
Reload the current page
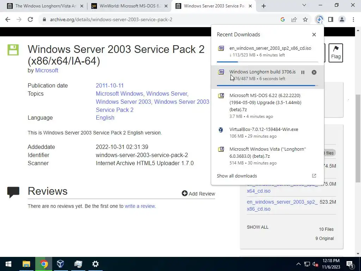(x=30, y=20)
